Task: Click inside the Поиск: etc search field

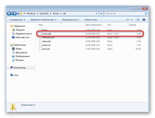Action: [x=124, y=14]
